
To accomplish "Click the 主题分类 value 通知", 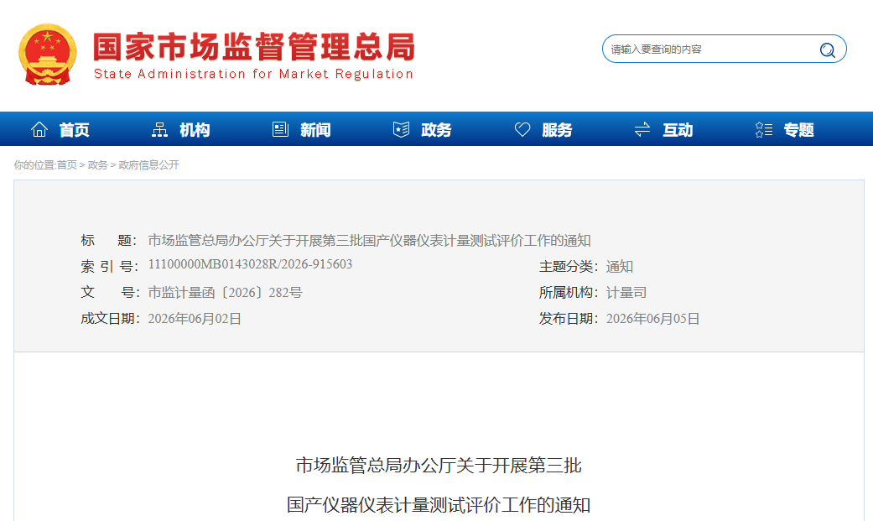I will (x=619, y=267).
